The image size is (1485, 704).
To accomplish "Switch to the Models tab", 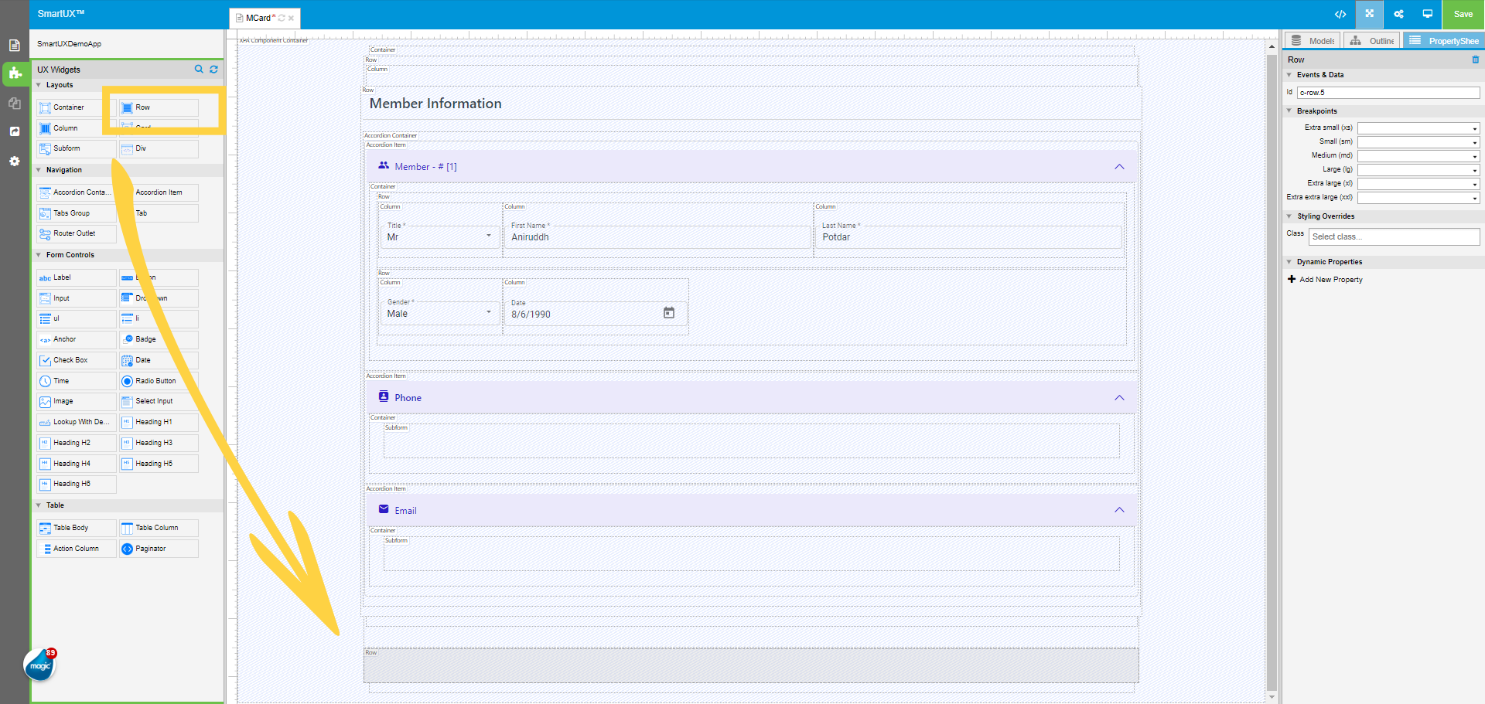I will point(1312,40).
